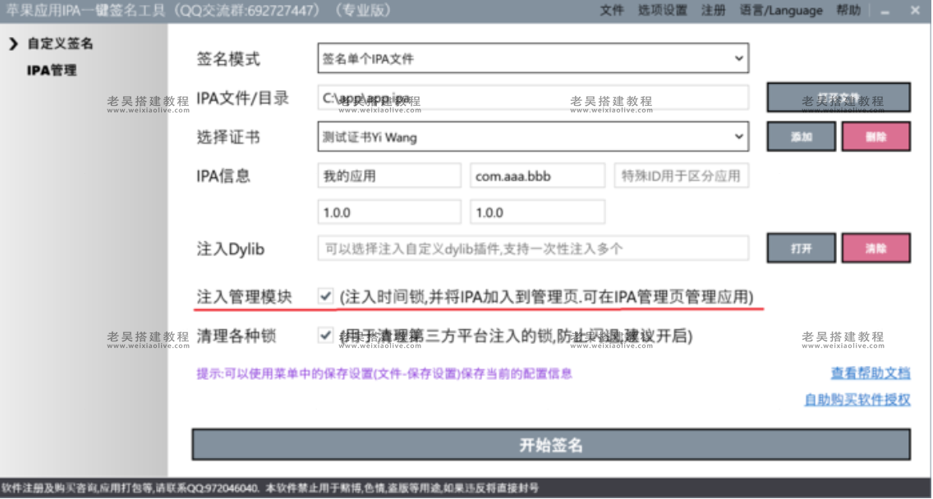This screenshot has width=933, height=499.
Task: Click the com.aaa.bbb bundle ID field
Action: point(537,175)
